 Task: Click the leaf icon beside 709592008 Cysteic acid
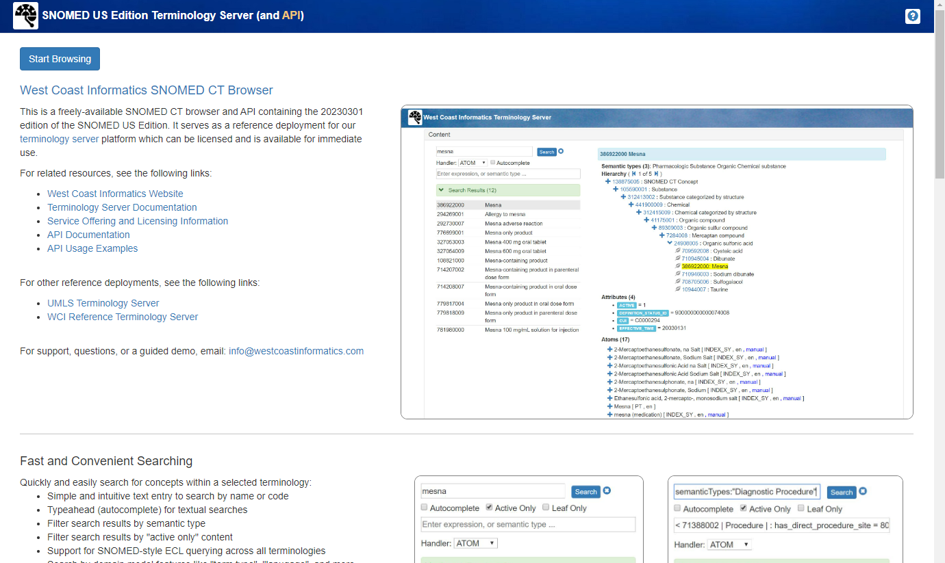(677, 251)
